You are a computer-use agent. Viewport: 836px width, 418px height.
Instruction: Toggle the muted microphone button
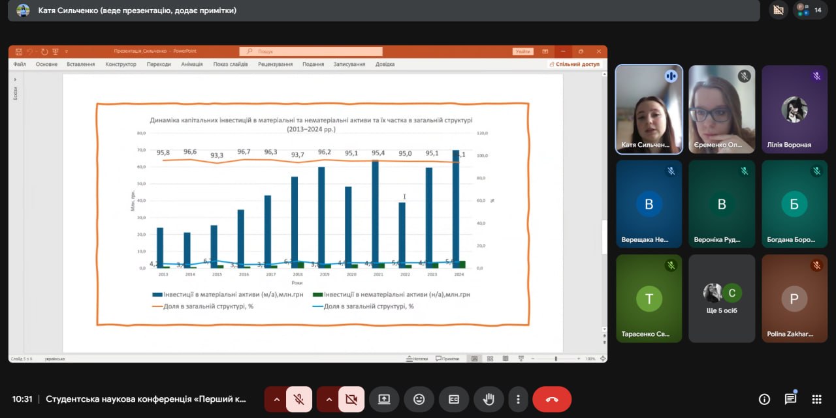click(299, 399)
